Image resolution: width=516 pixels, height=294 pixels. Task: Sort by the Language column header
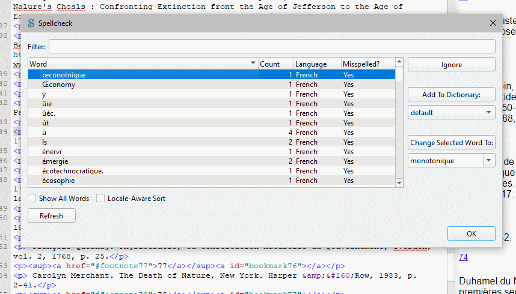(x=317, y=64)
